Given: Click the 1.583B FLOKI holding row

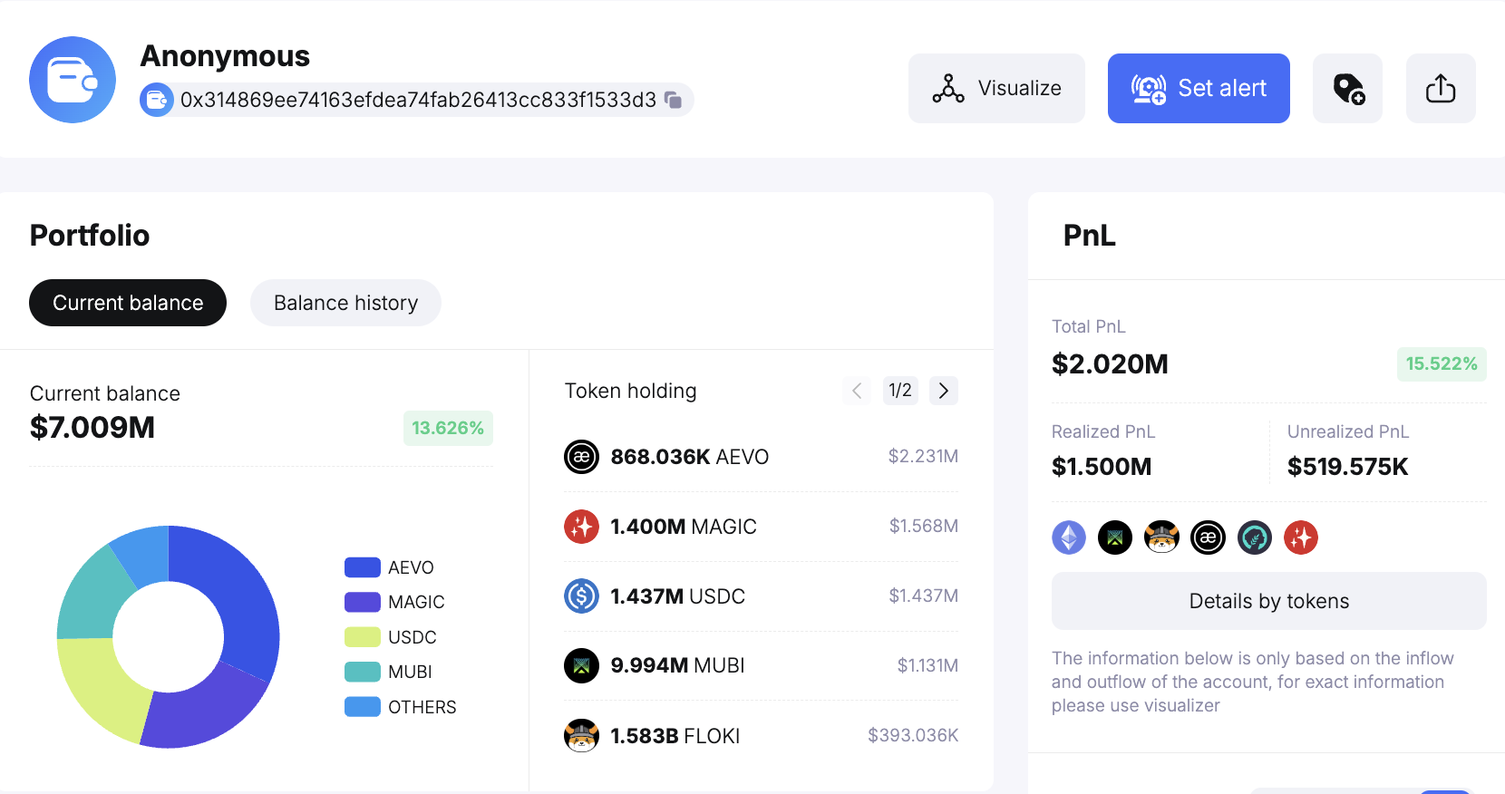Looking at the screenshot, I should 761,735.
